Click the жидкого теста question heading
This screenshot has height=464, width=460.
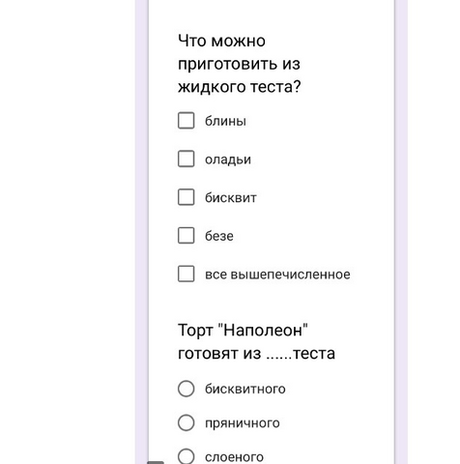coord(240,64)
